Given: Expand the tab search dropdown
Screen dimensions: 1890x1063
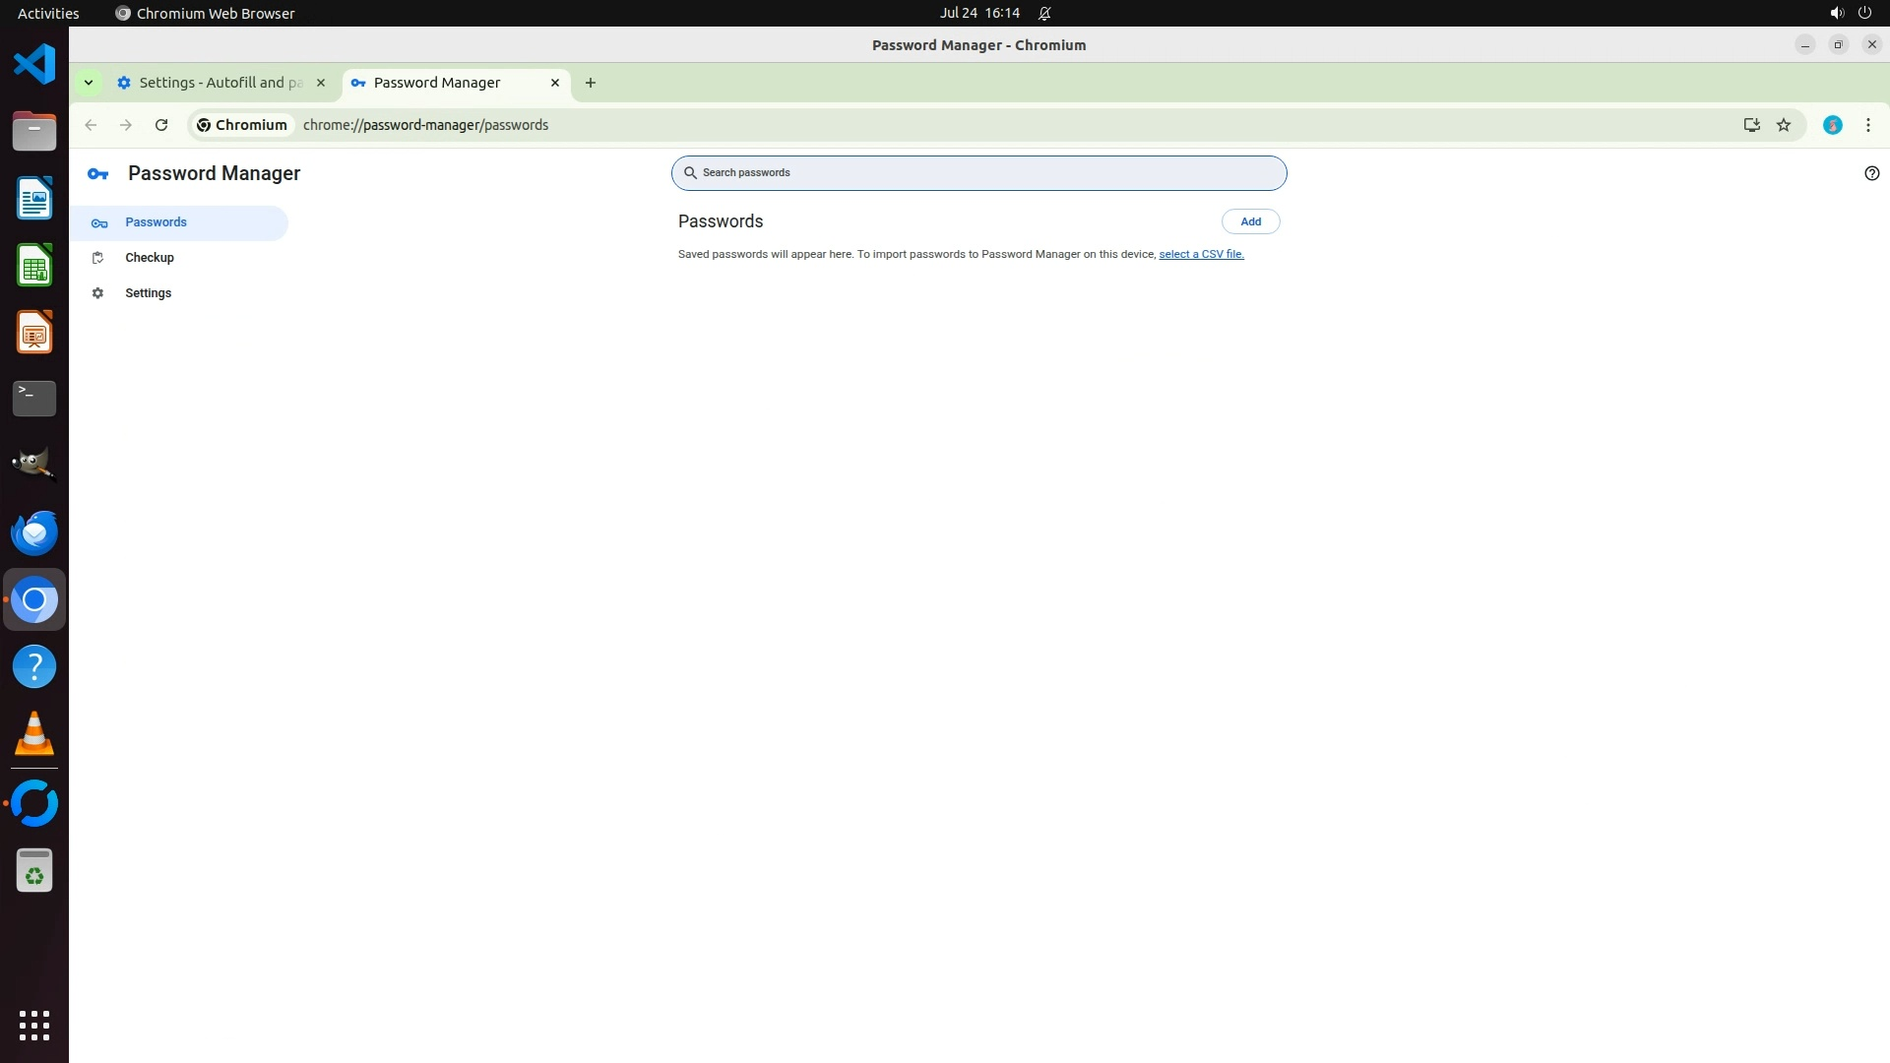Looking at the screenshot, I should coord(89,83).
